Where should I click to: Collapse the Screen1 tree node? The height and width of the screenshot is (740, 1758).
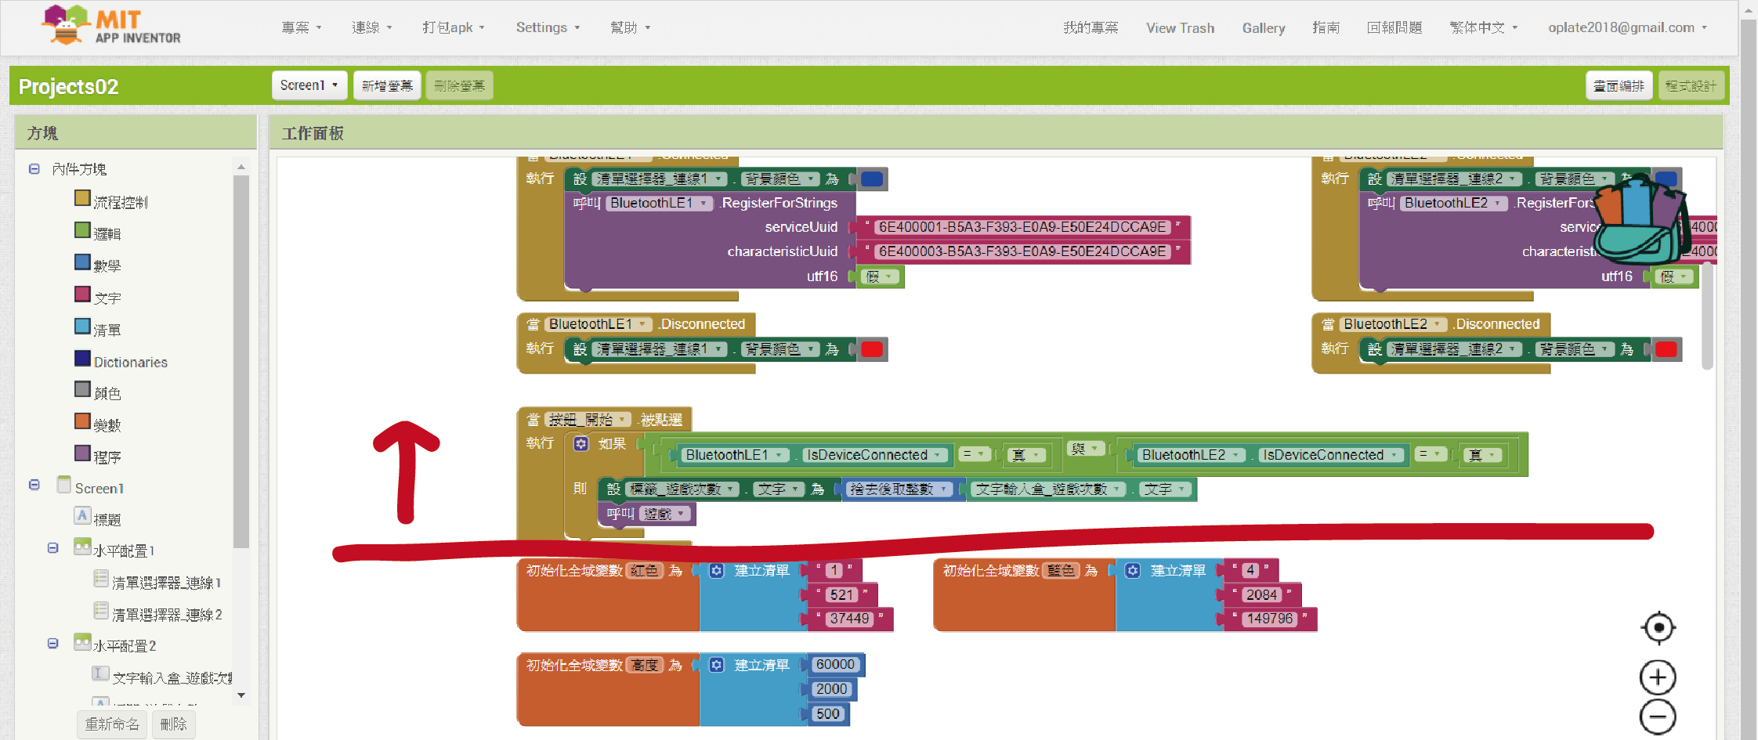point(34,486)
